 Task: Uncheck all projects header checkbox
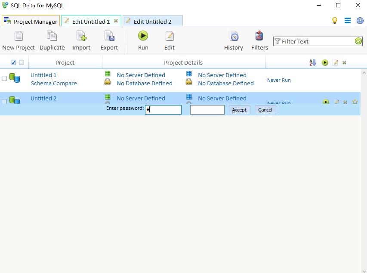[22, 62]
